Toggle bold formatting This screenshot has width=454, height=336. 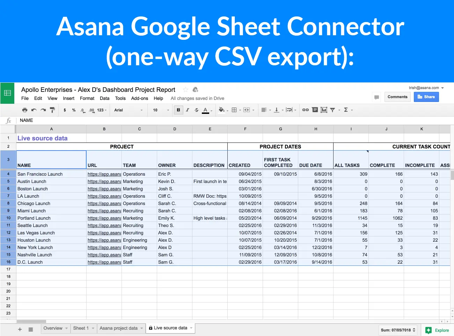(x=178, y=110)
